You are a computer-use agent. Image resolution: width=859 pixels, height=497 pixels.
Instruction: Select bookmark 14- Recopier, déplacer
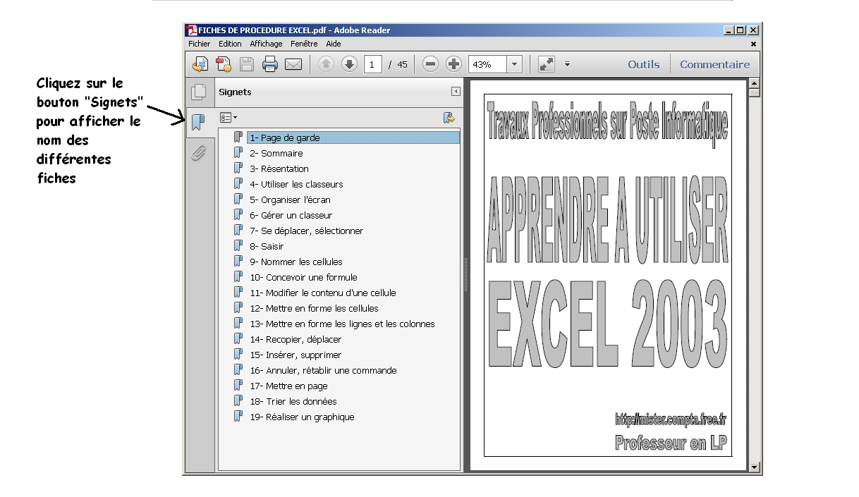tap(296, 339)
